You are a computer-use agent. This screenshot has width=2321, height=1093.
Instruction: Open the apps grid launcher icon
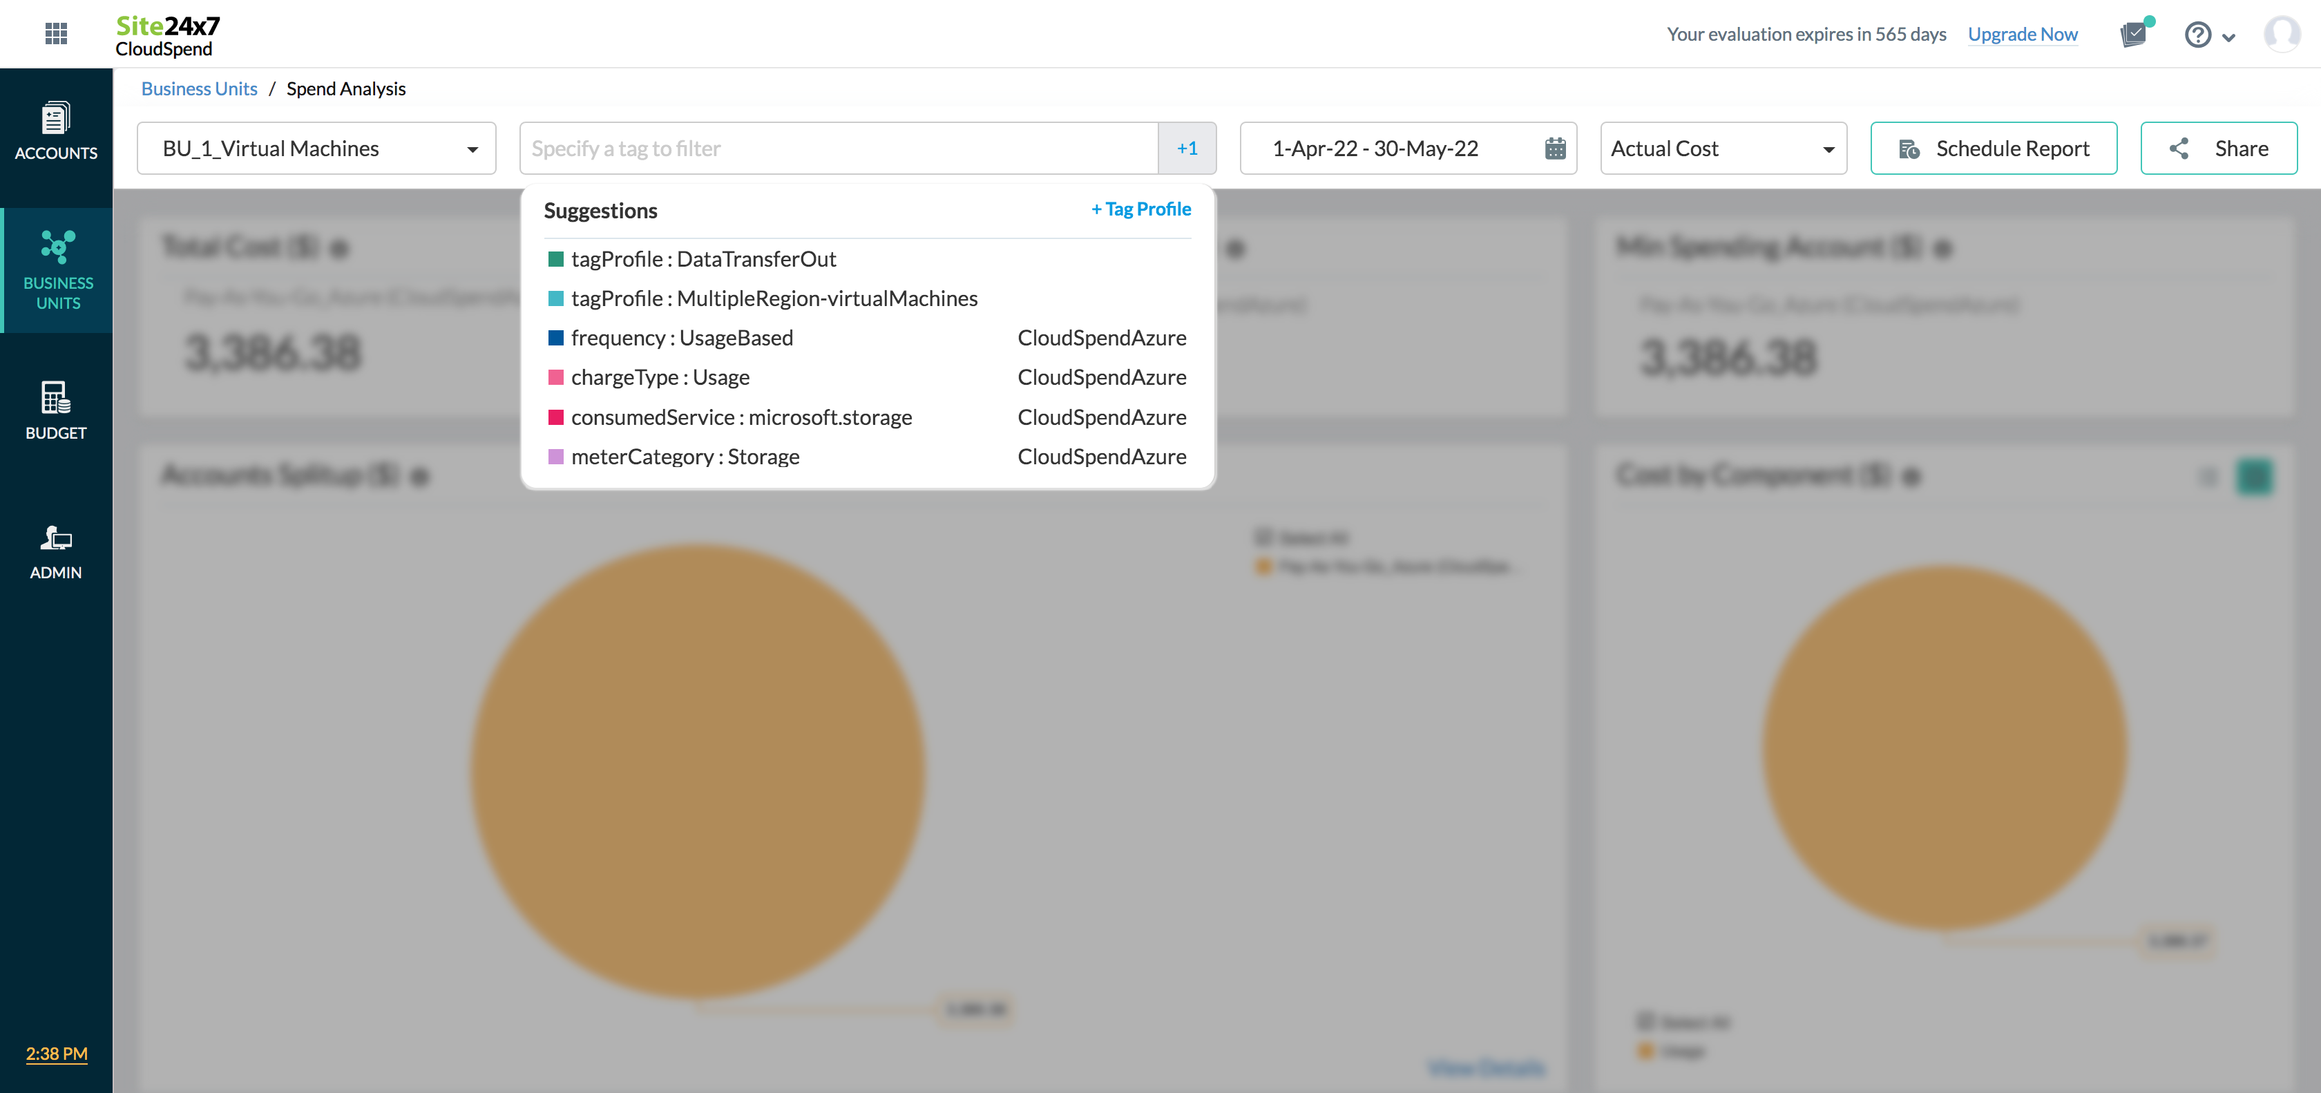(56, 33)
